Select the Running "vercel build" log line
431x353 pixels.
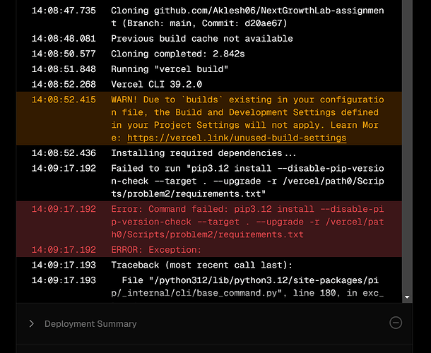(209, 69)
